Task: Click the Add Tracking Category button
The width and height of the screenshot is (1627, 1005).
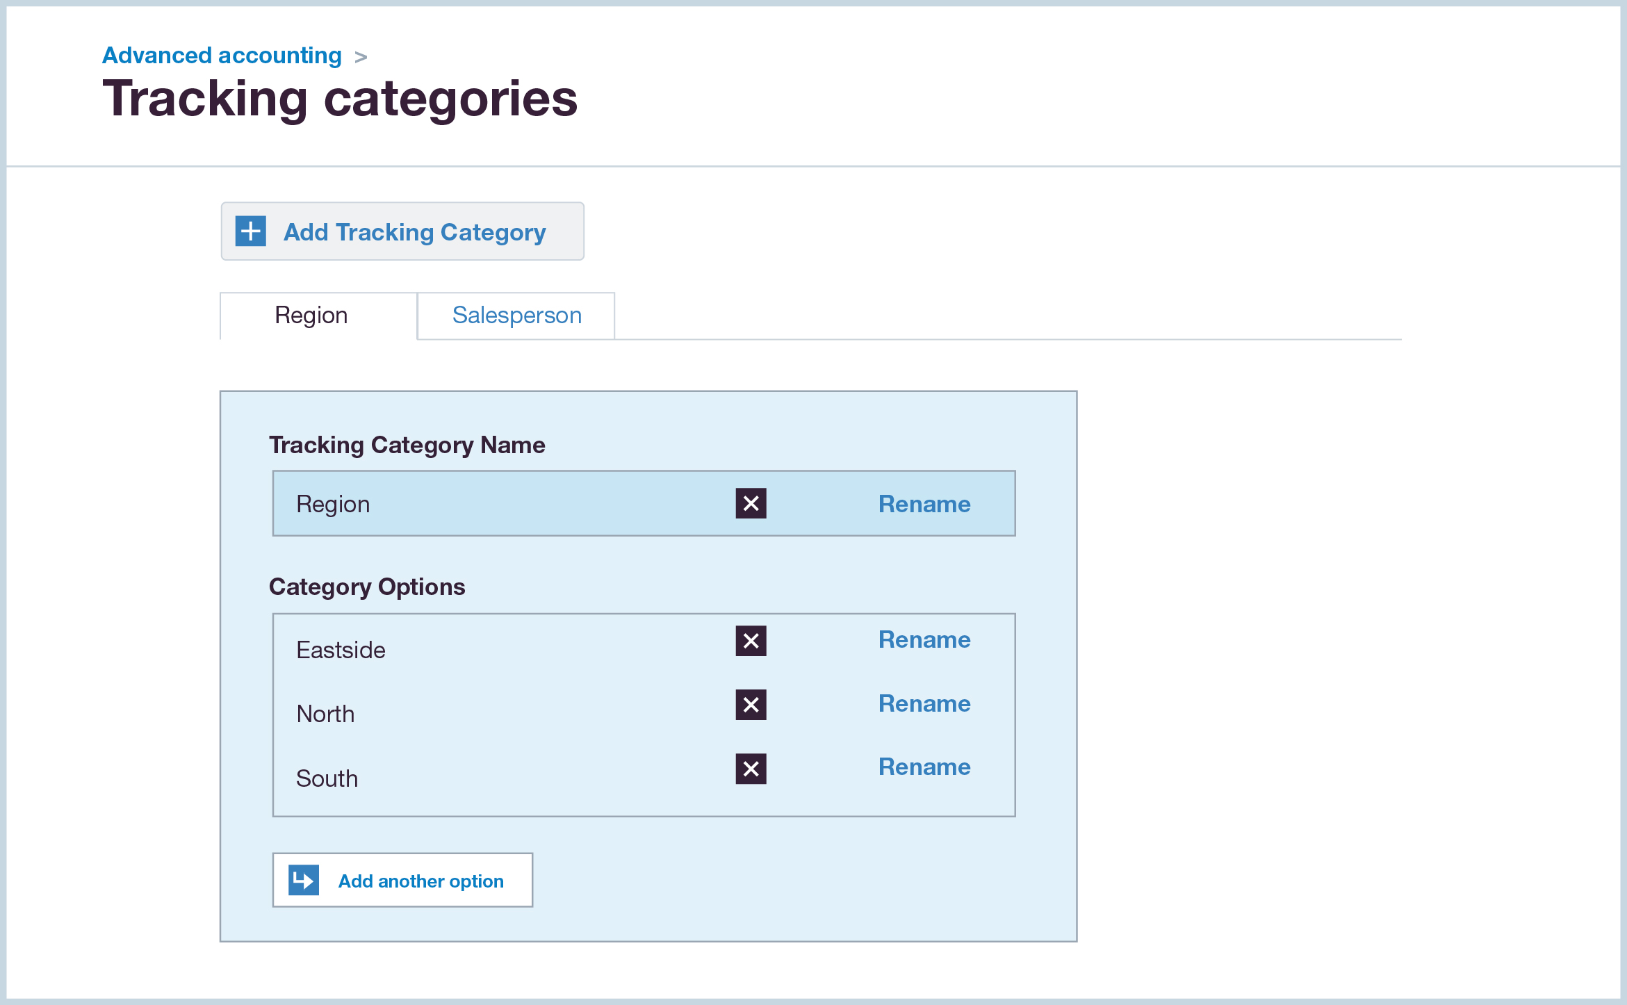Action: click(x=402, y=231)
